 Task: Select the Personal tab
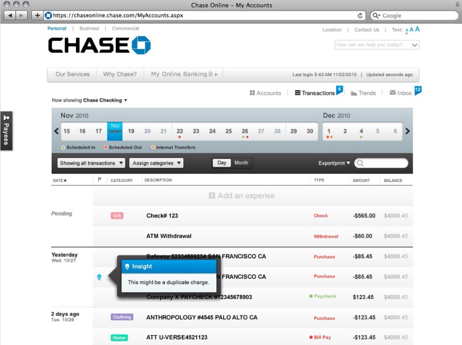click(x=57, y=28)
